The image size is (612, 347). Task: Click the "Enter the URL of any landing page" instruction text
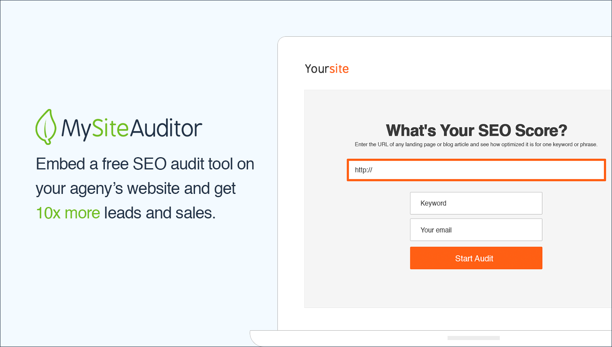(476, 145)
